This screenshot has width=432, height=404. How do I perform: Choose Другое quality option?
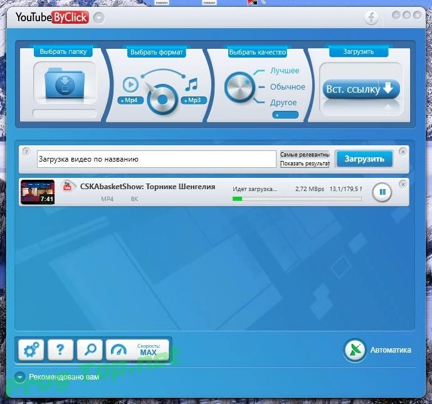(283, 102)
